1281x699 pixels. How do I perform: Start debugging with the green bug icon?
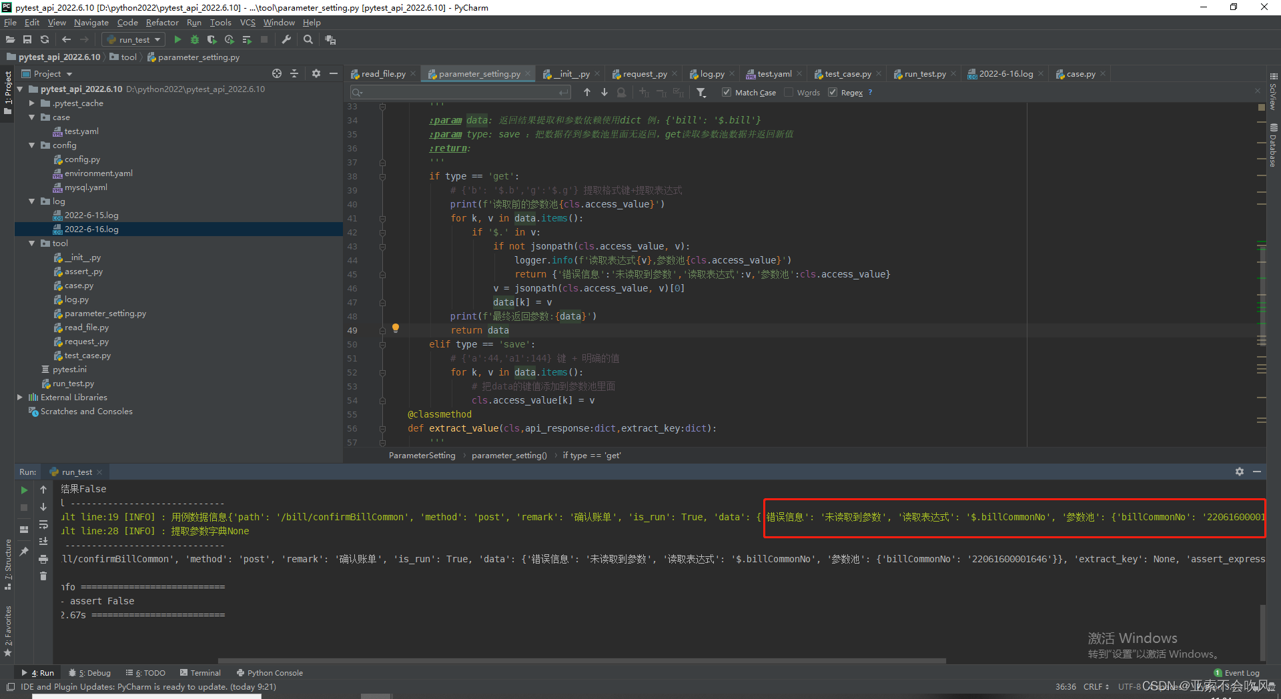pyautogui.click(x=195, y=39)
